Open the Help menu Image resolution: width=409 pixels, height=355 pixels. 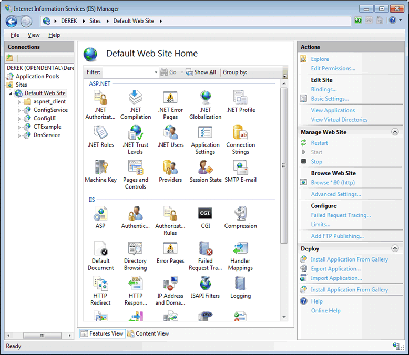click(x=54, y=35)
